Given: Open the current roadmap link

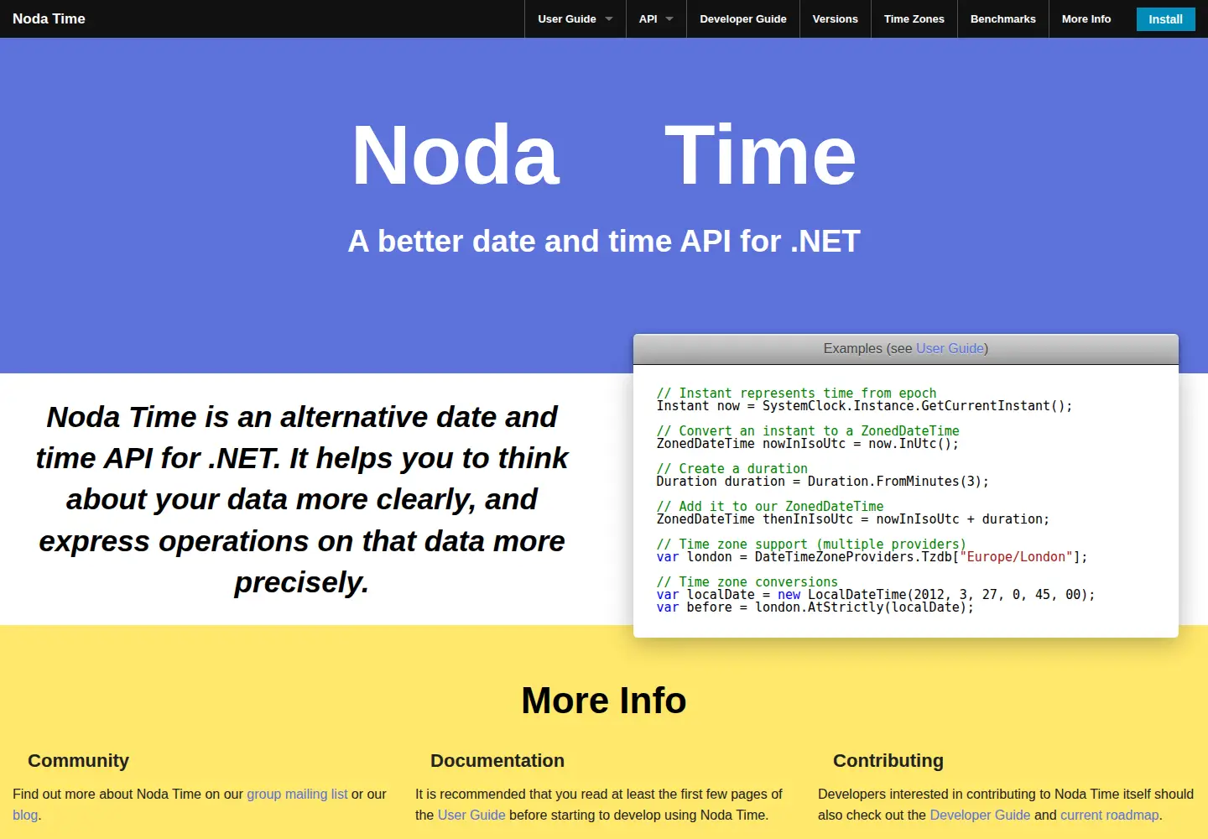Looking at the screenshot, I should click(x=1110, y=815).
